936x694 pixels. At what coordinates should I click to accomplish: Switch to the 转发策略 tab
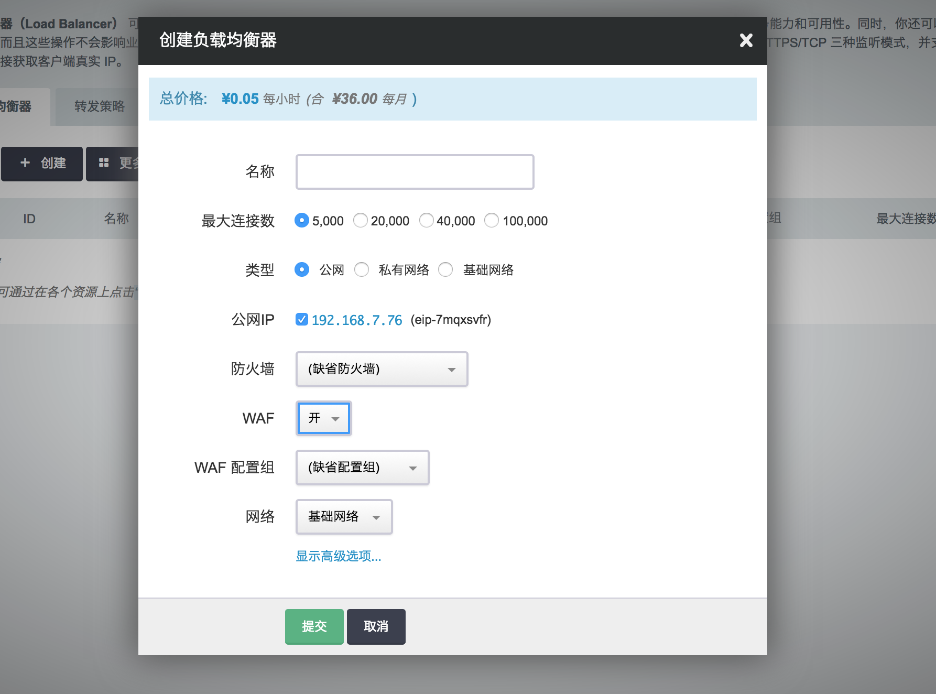click(99, 106)
